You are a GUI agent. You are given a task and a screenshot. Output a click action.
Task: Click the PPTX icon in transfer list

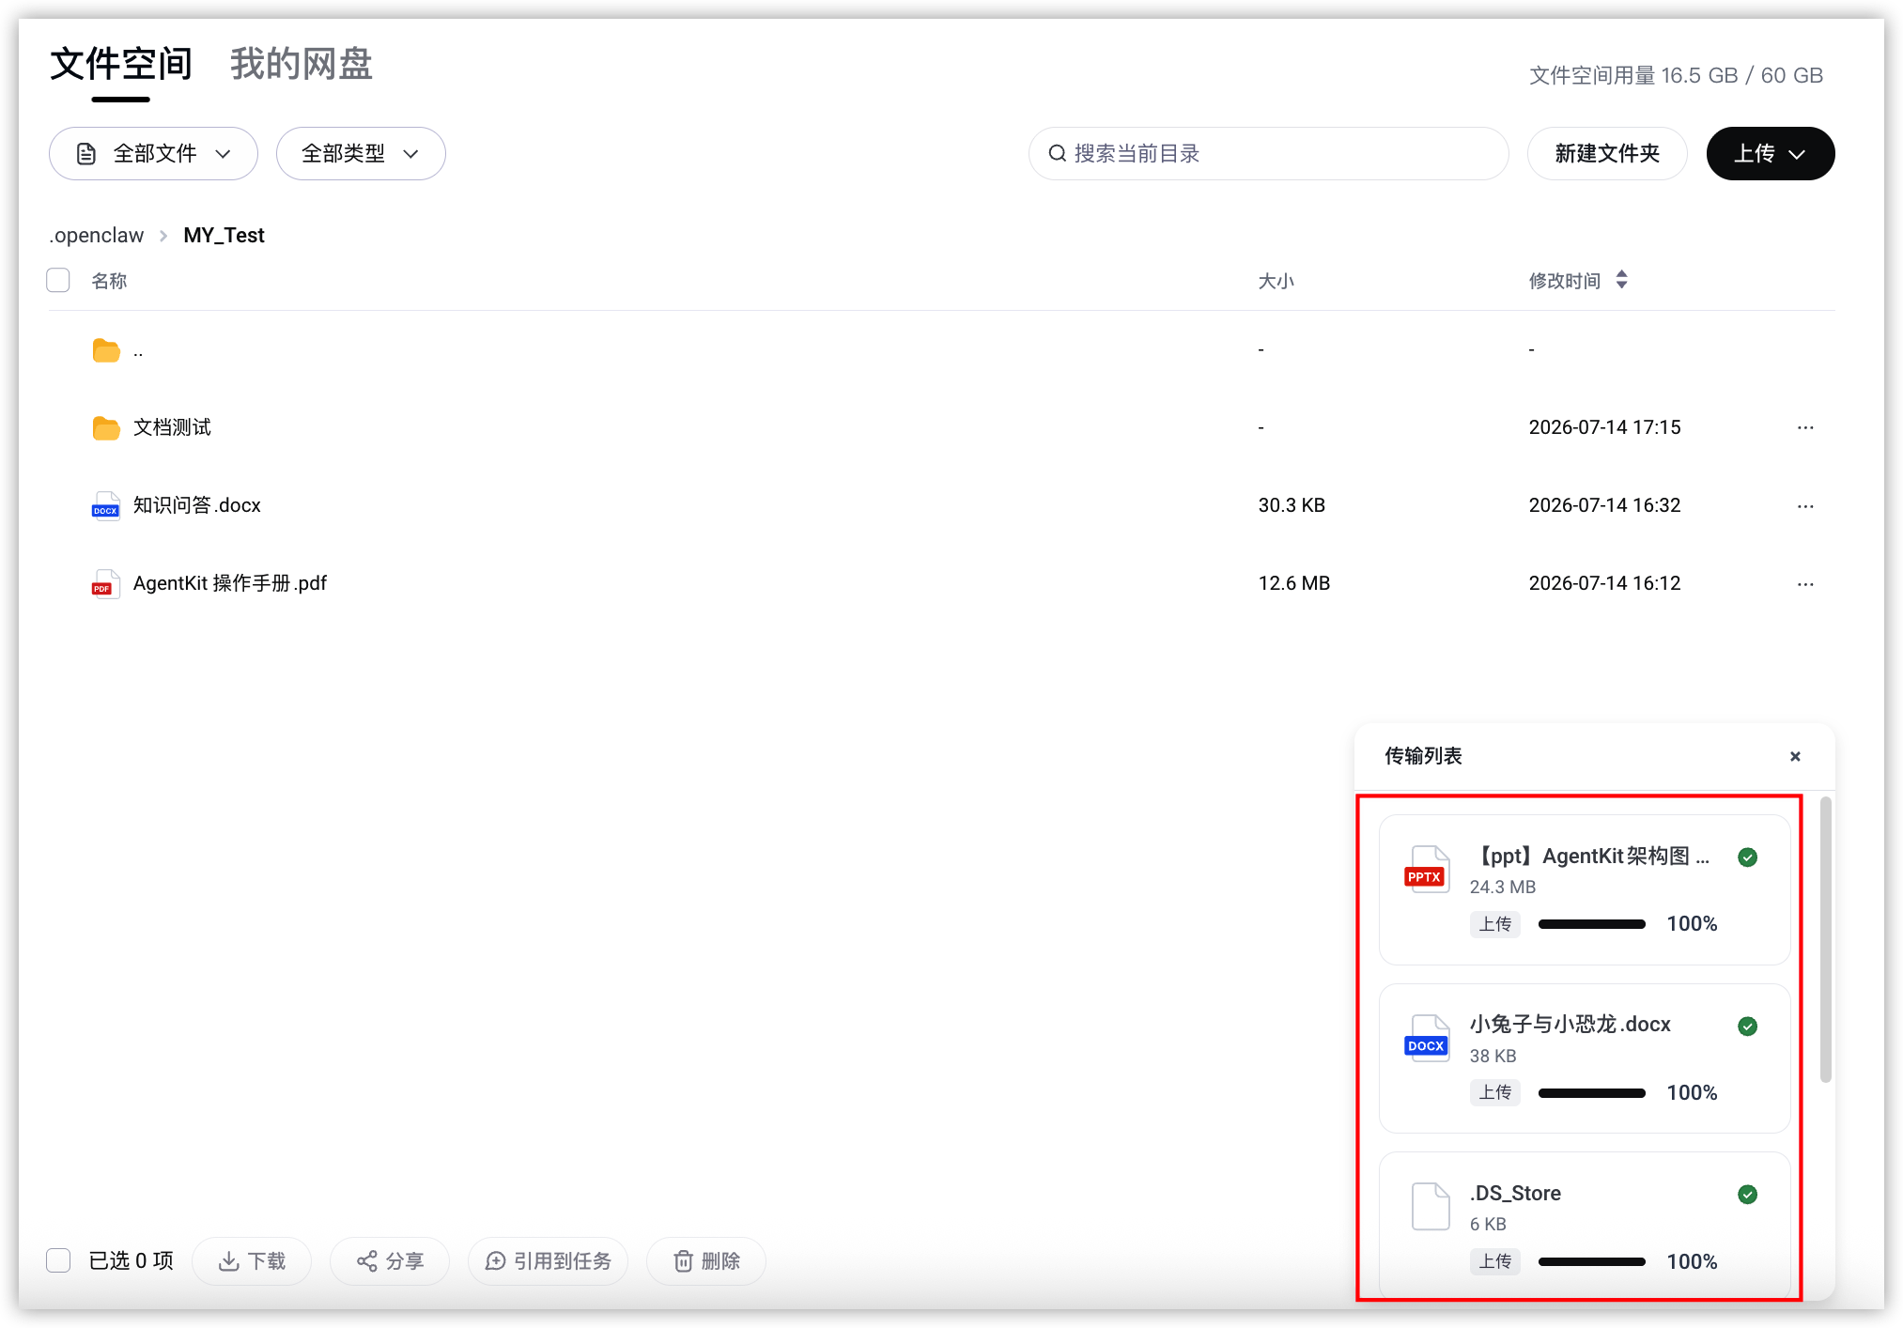pyautogui.click(x=1426, y=870)
